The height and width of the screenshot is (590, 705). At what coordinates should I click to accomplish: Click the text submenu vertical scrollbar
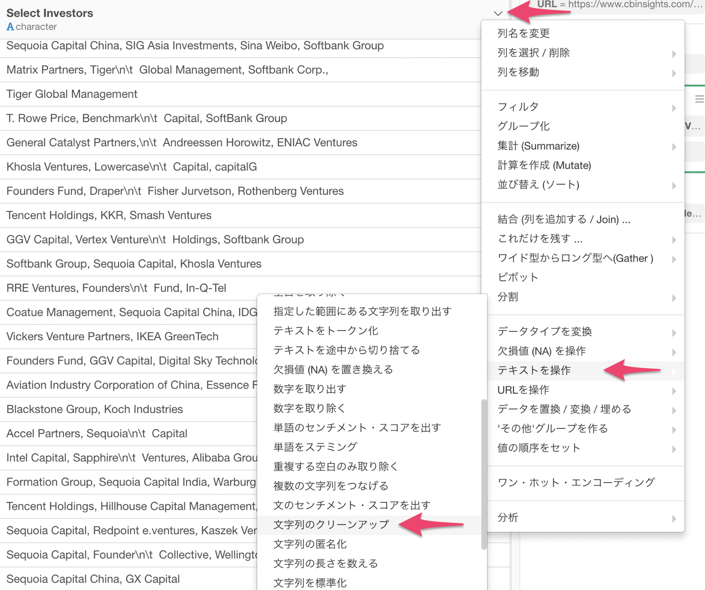[484, 474]
